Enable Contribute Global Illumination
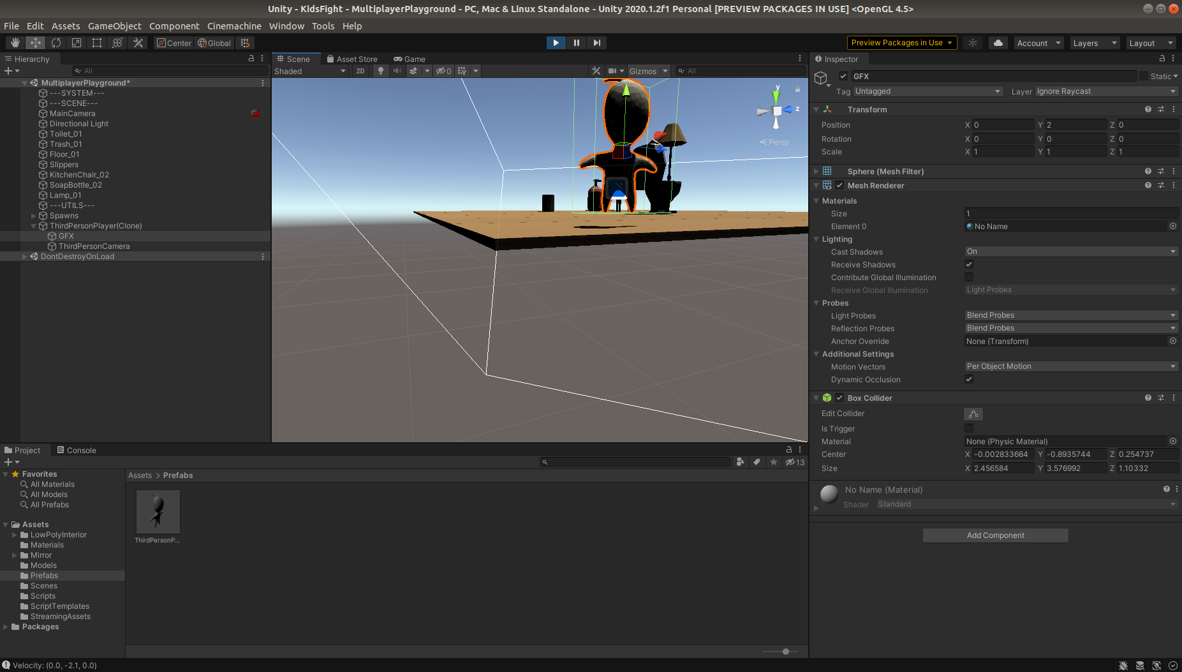 pos(969,277)
